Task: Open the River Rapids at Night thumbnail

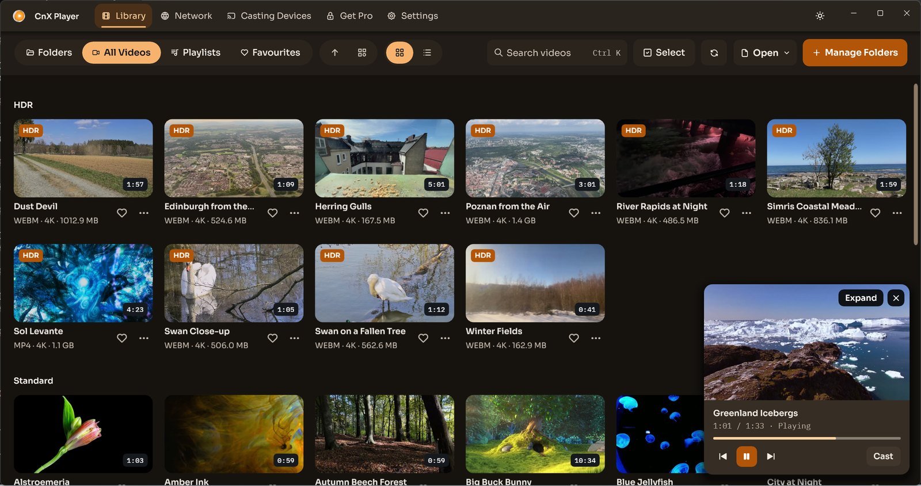Action: tap(686, 158)
